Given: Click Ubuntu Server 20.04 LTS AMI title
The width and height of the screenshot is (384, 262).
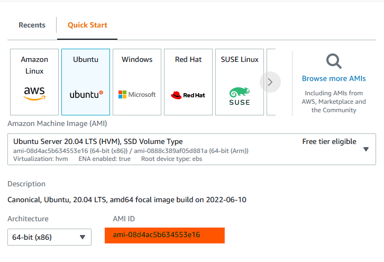Looking at the screenshot, I should [98, 141].
